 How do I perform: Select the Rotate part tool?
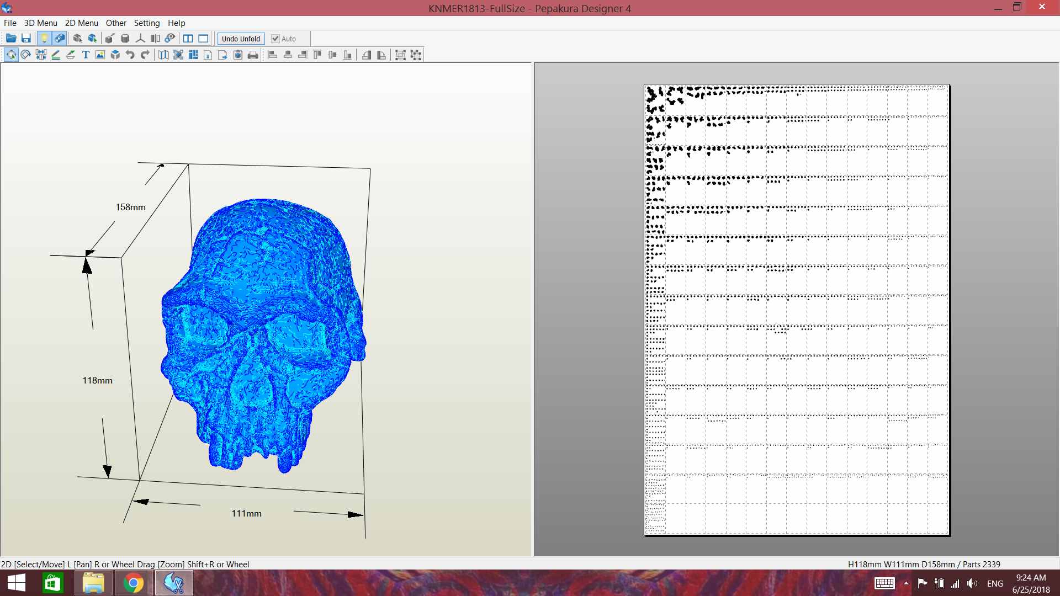pyautogui.click(x=26, y=55)
